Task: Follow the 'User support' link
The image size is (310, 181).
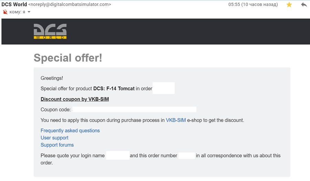Action: point(54,138)
